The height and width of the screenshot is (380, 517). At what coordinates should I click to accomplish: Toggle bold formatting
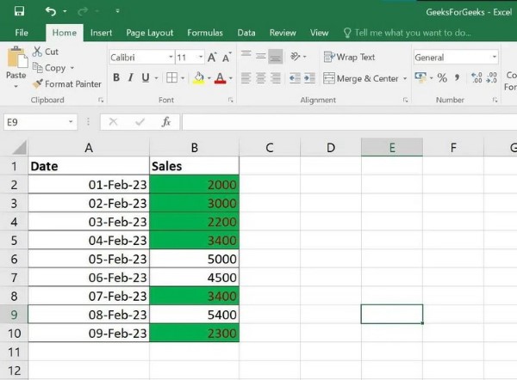click(x=116, y=77)
